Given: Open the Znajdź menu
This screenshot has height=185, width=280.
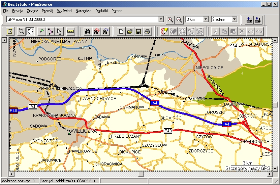Looking at the screenshot, I should click(x=32, y=11).
